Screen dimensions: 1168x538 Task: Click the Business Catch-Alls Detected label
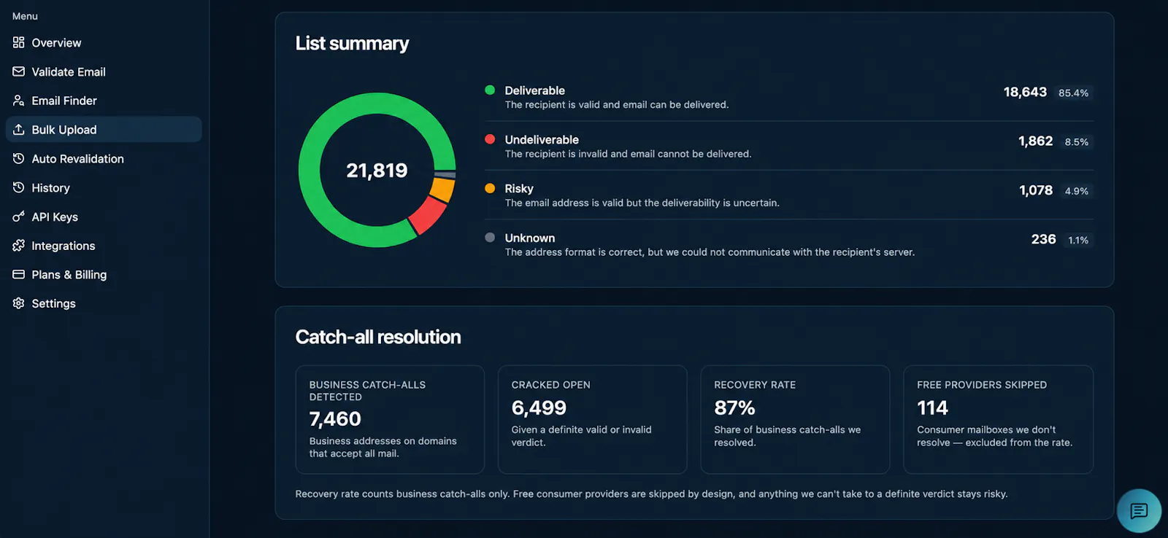367,391
